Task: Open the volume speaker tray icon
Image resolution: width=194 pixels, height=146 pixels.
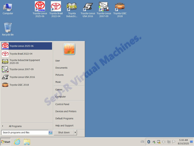Action: click(x=164, y=142)
